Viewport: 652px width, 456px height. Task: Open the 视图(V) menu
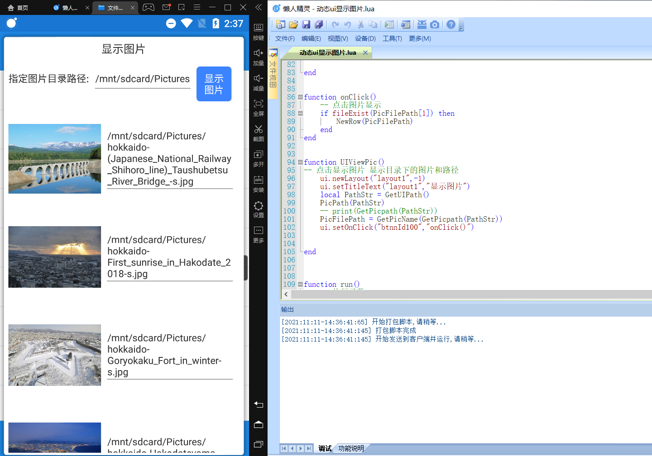(338, 38)
